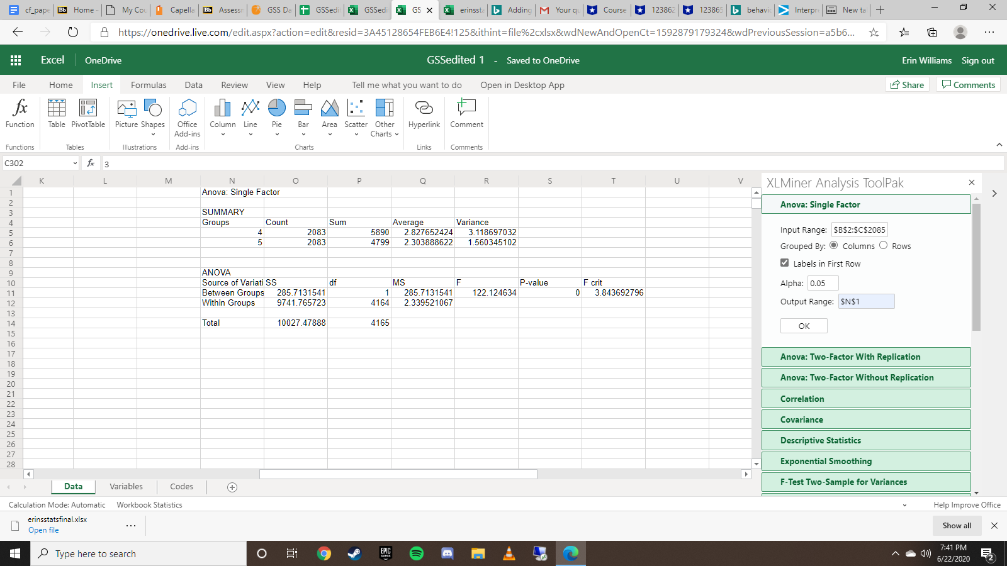Click the Share button
1007x566 pixels.
pyautogui.click(x=907, y=85)
